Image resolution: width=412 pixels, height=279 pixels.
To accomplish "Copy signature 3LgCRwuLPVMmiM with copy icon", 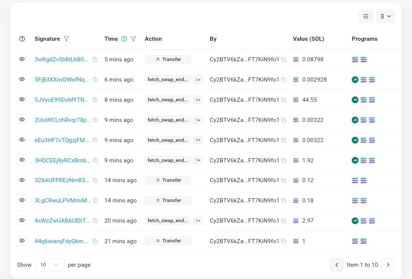I will click(95, 201).
